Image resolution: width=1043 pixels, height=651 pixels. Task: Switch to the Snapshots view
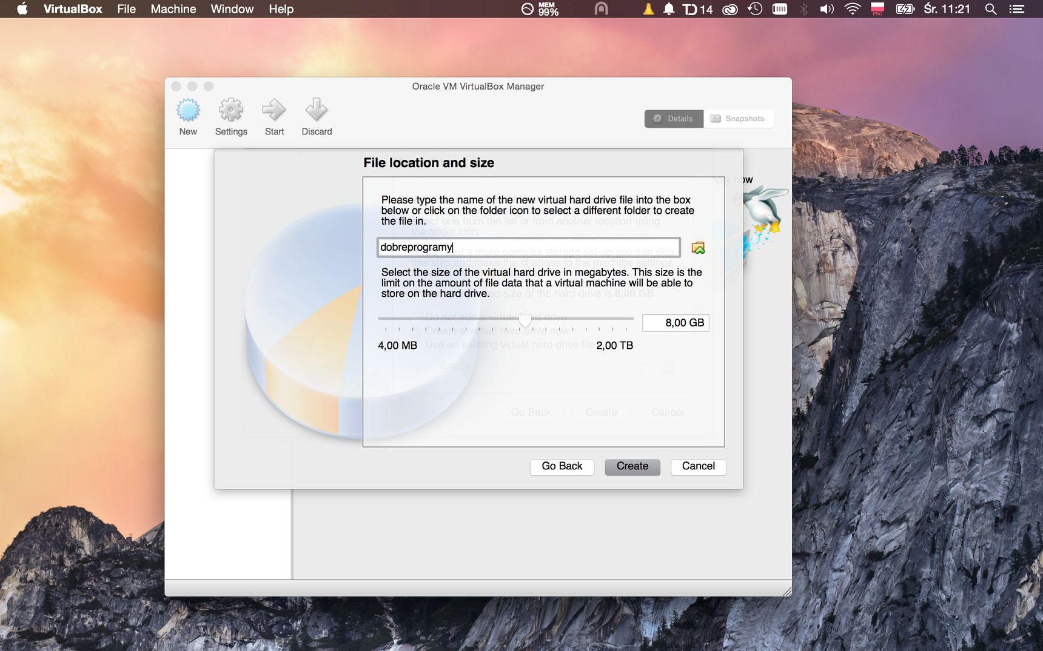point(738,119)
